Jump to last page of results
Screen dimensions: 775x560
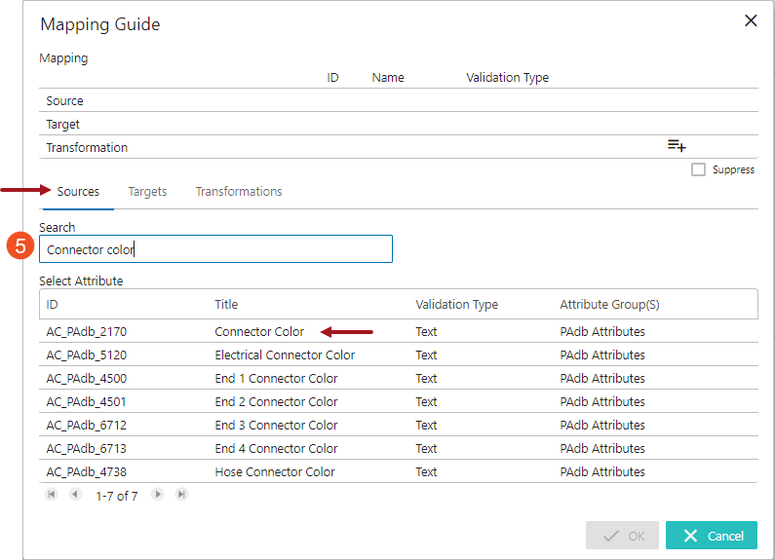pyautogui.click(x=181, y=495)
